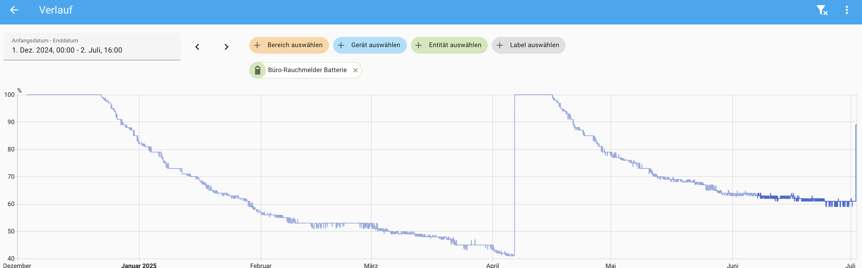The width and height of the screenshot is (862, 268).
Task: Open the Gerät auswählen picker
Action: click(369, 45)
